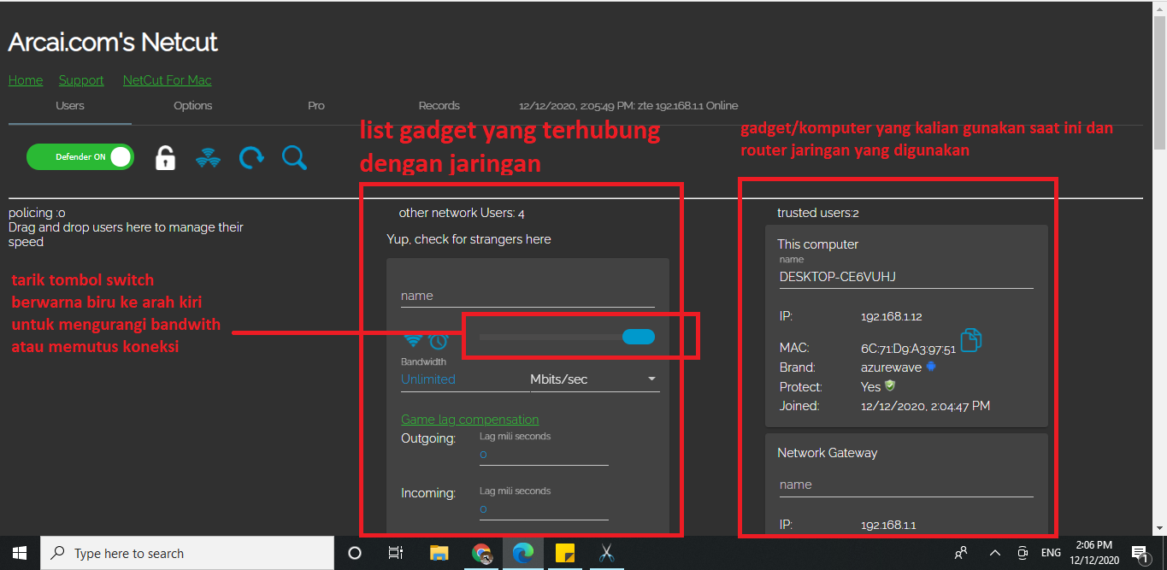The height and width of the screenshot is (570, 1167).
Task: Copy the MAC address using the copy icon
Action: pos(971,339)
